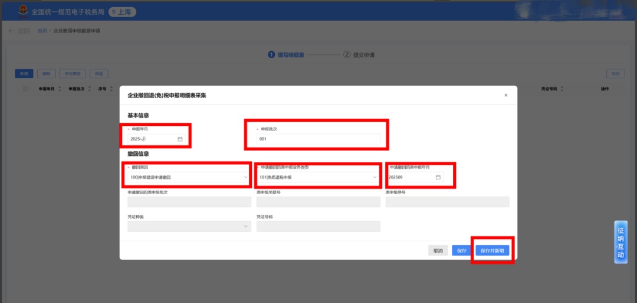Go to step 1 填写明细表
The width and height of the screenshot is (637, 303).
coord(286,55)
